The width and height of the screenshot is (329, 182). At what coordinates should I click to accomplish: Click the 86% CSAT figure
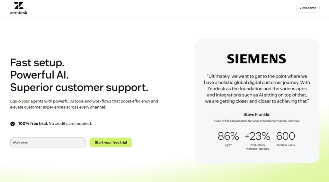coord(228,136)
